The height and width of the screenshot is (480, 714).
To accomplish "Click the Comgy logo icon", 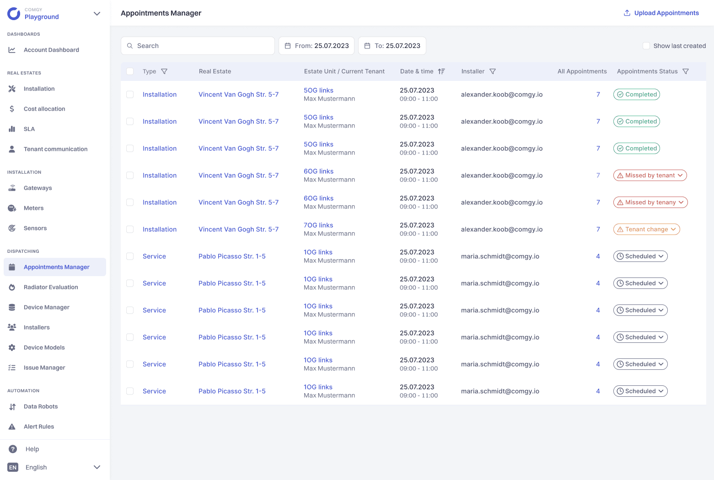I will 14,14.
